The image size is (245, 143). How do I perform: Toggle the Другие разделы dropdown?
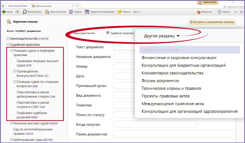click(x=161, y=36)
